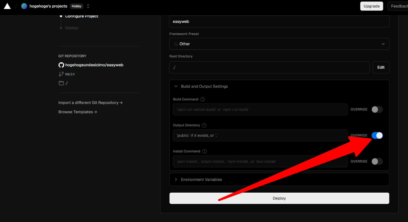
Task: Open the Browse Templates link
Action: (78, 112)
